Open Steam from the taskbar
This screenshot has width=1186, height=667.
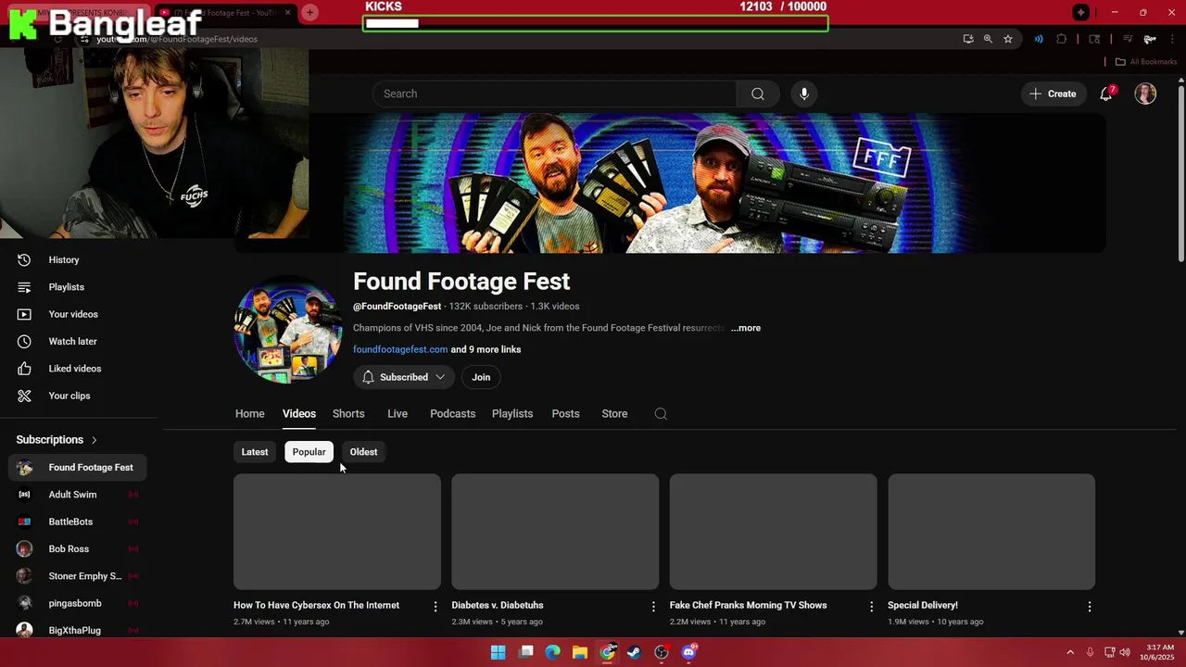coord(634,652)
